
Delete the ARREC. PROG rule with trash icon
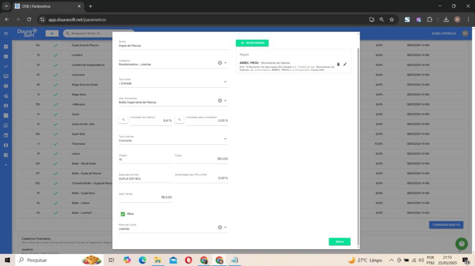(338, 64)
